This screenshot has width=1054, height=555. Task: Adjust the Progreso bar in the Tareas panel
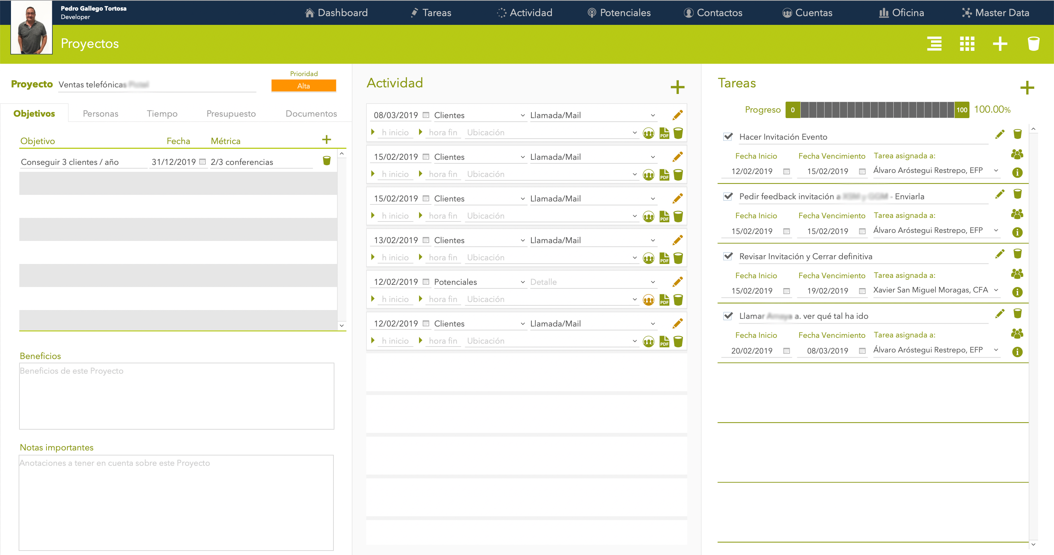coord(878,110)
